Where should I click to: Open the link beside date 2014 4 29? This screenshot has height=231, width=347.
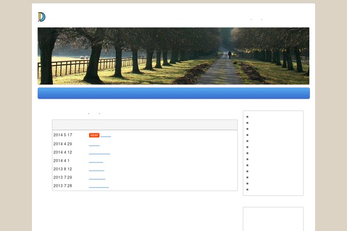point(94,144)
